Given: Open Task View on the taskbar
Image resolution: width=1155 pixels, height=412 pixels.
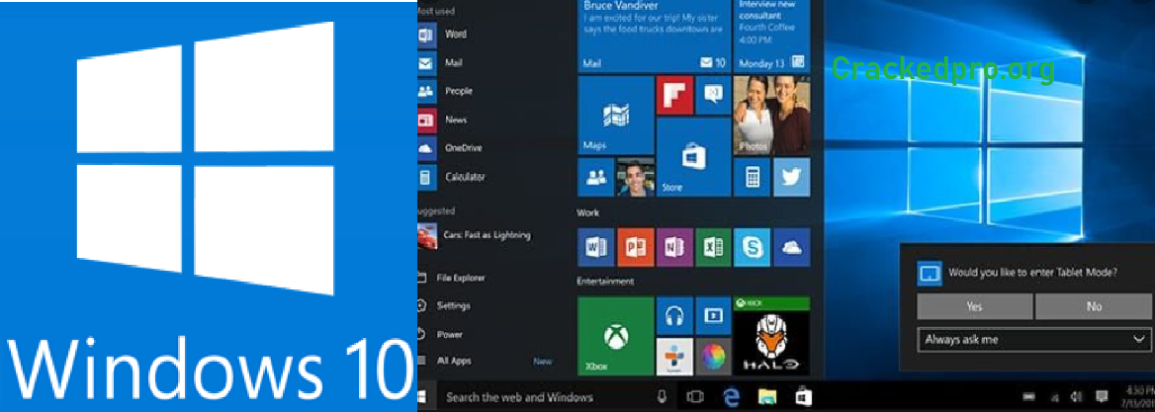Looking at the screenshot, I should [694, 396].
